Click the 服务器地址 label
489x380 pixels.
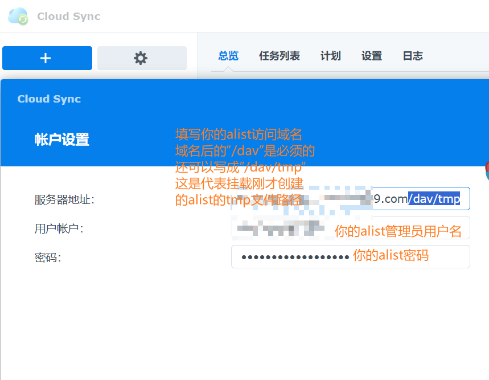tap(64, 199)
